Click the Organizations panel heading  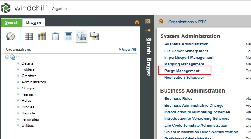click(x=18, y=49)
